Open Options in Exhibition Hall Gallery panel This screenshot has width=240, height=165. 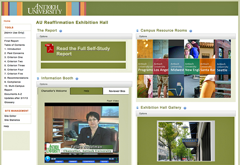point(143,114)
